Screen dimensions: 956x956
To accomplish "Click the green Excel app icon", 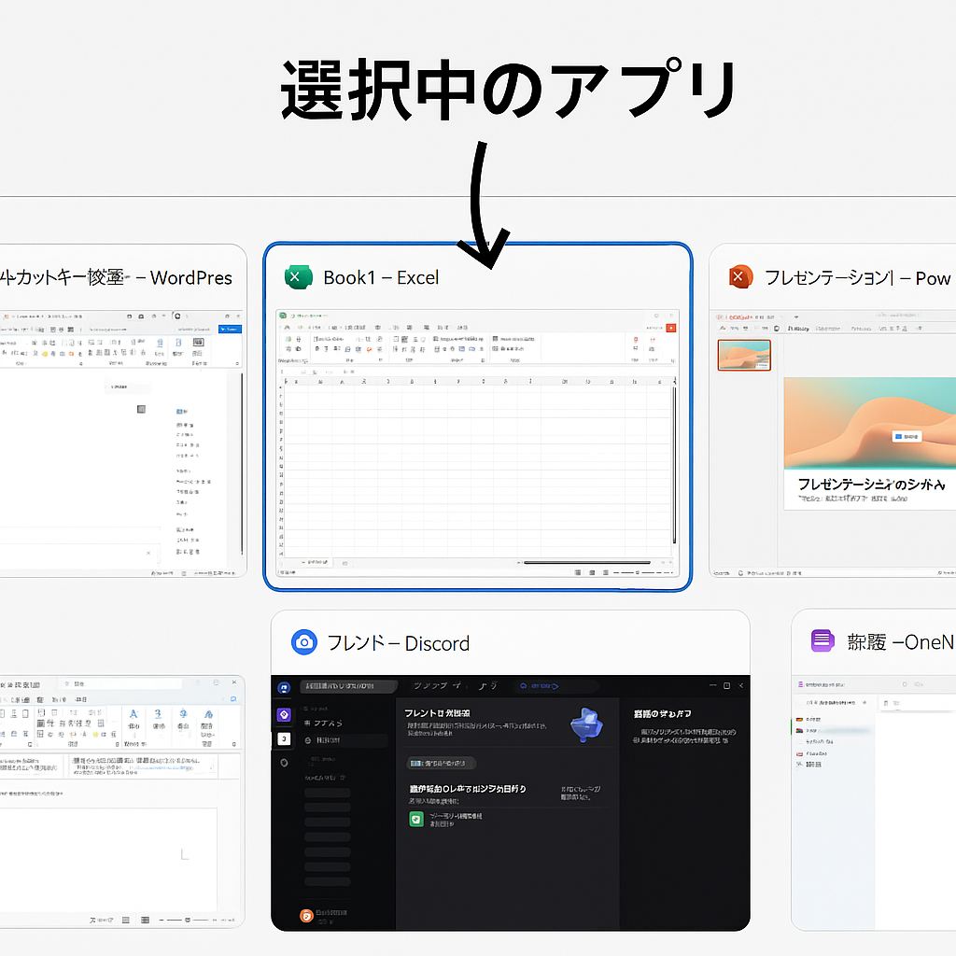I will pos(298,277).
